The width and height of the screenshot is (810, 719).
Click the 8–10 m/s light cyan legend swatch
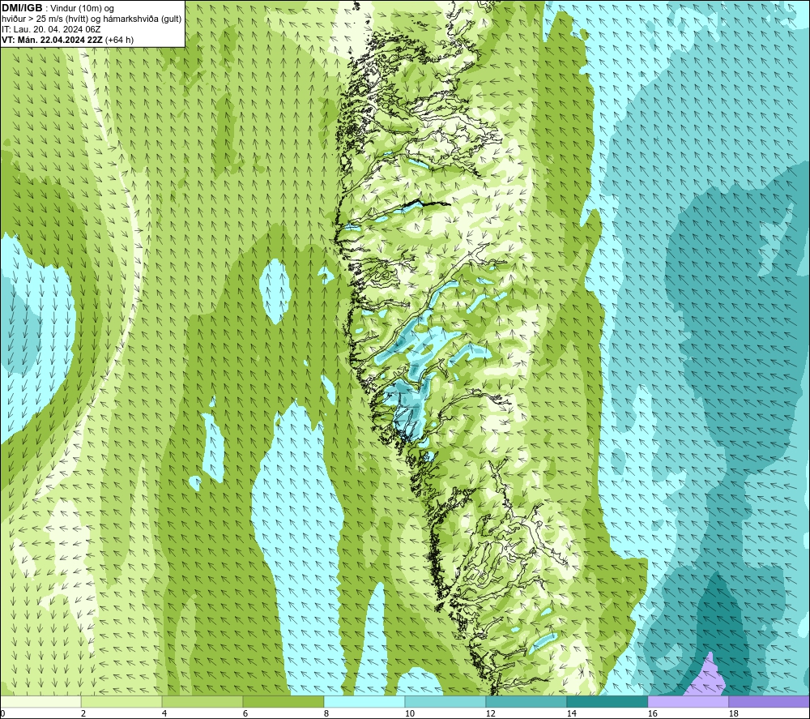(x=364, y=701)
